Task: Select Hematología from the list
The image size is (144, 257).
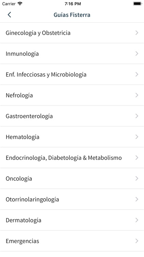Action: coord(72,137)
